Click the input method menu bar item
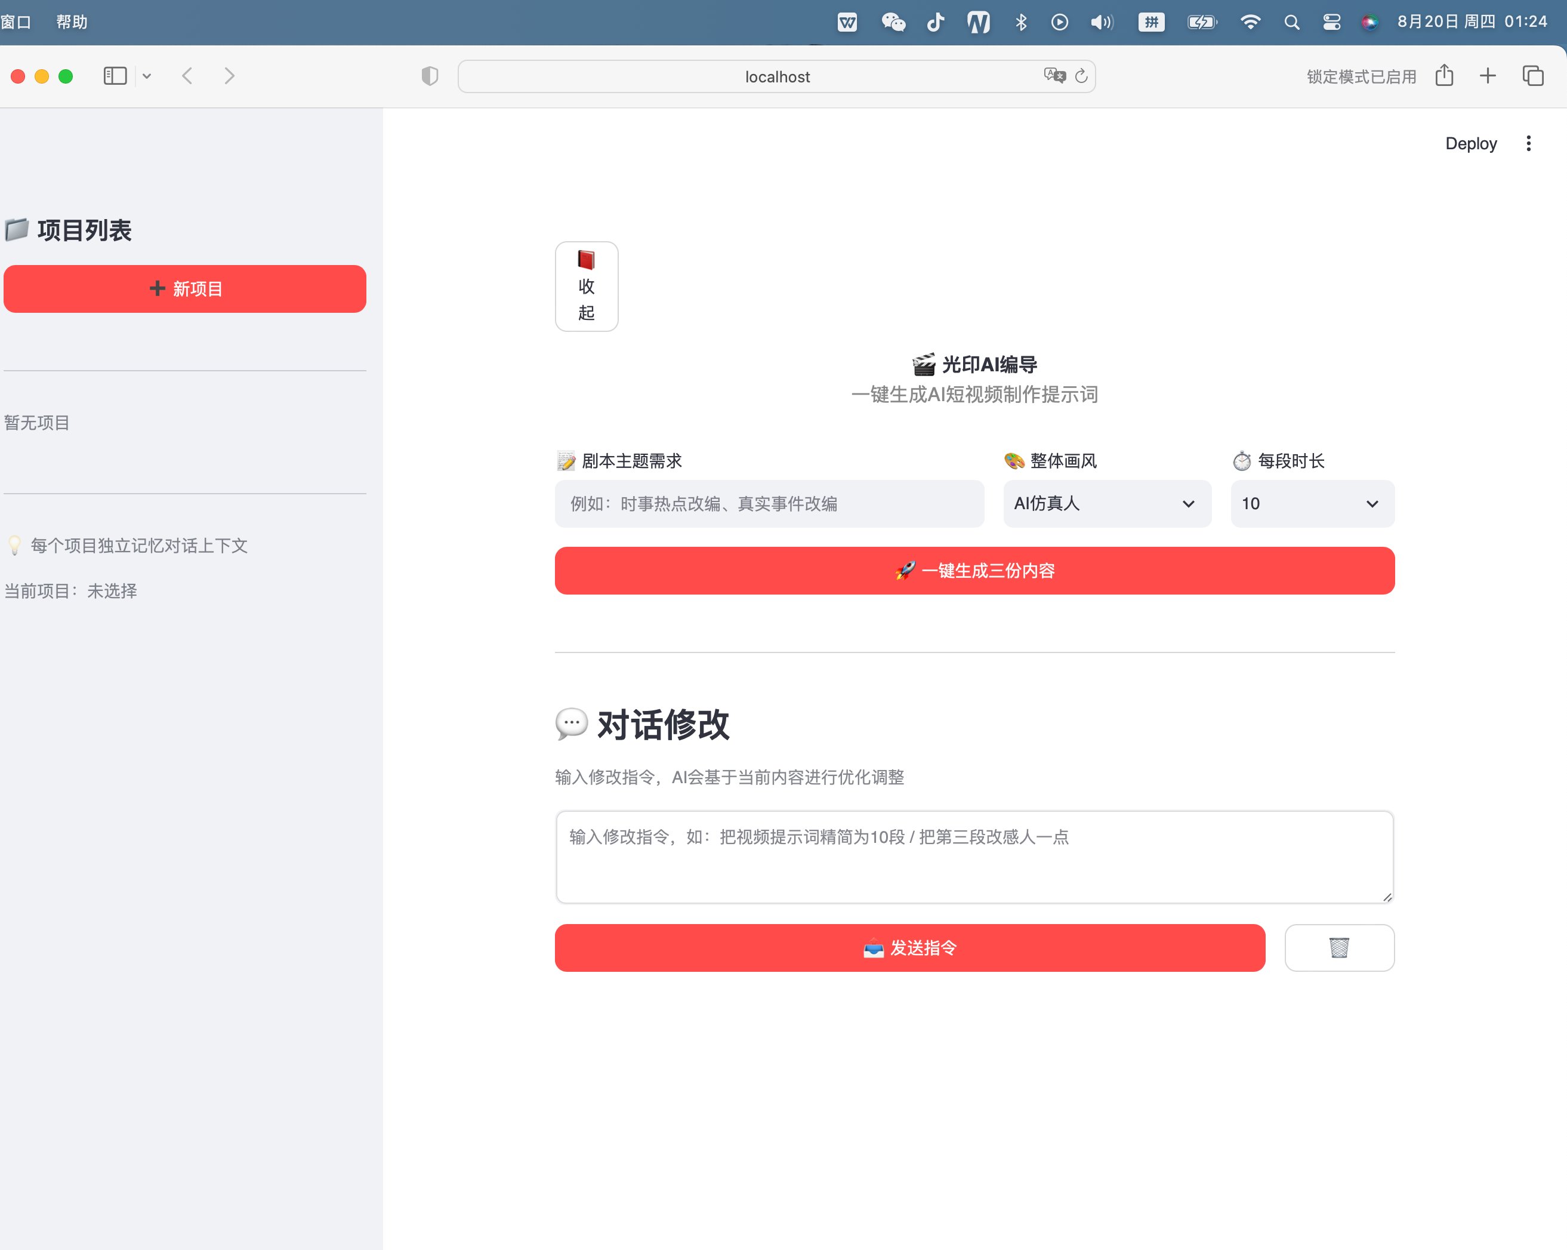The height and width of the screenshot is (1250, 1567). click(x=1151, y=23)
